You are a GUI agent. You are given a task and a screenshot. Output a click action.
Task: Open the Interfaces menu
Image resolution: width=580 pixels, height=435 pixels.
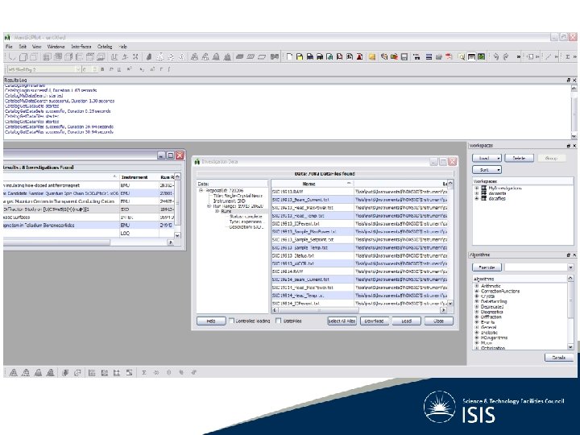pos(81,47)
